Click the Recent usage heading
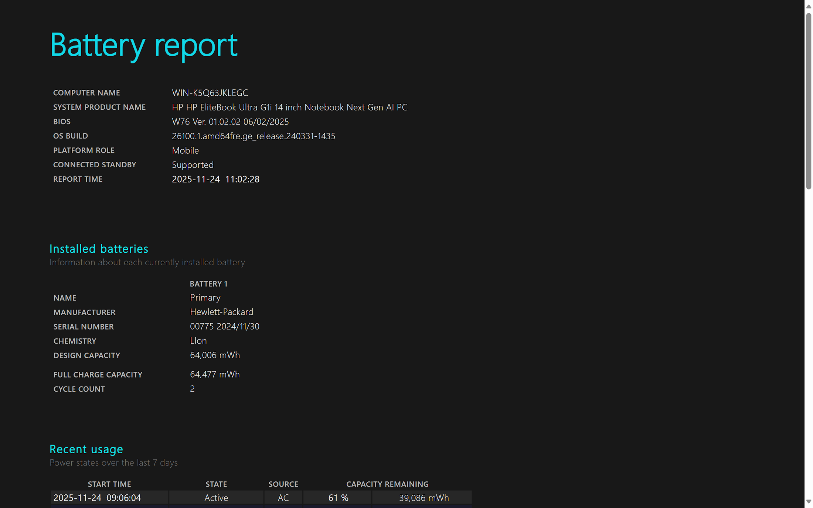Screen dimensions: 813x508 click(86, 449)
